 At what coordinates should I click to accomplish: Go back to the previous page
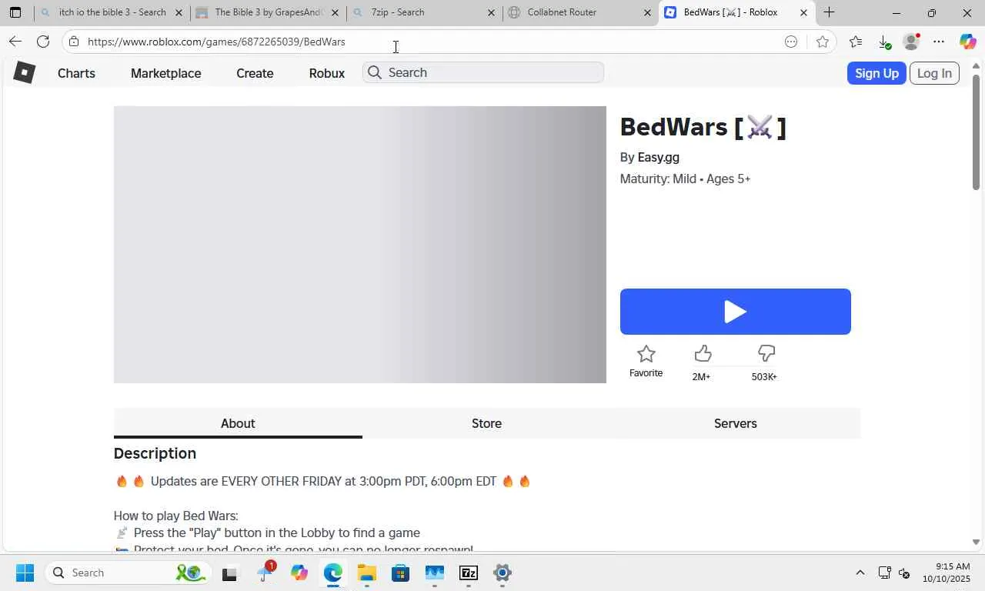tap(15, 42)
